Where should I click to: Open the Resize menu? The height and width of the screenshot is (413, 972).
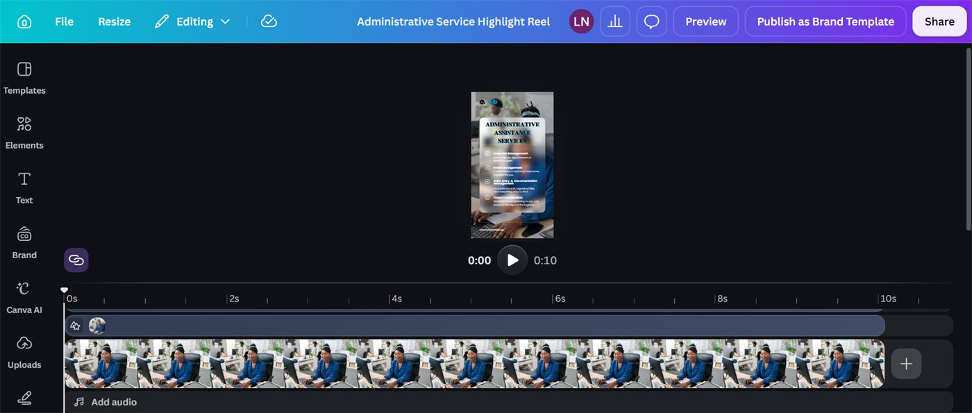pos(115,22)
